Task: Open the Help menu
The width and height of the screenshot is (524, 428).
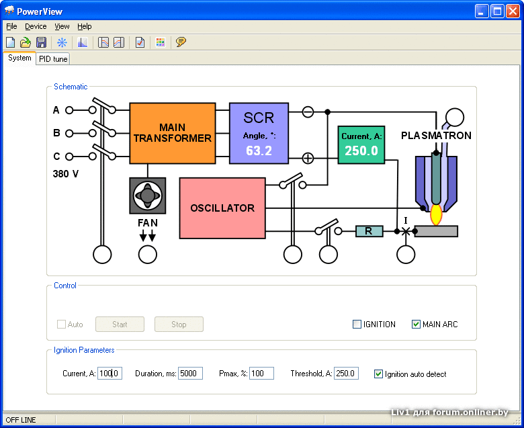Action: 84,26
